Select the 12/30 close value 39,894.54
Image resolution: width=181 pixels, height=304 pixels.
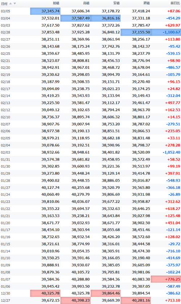(x=141, y=293)
